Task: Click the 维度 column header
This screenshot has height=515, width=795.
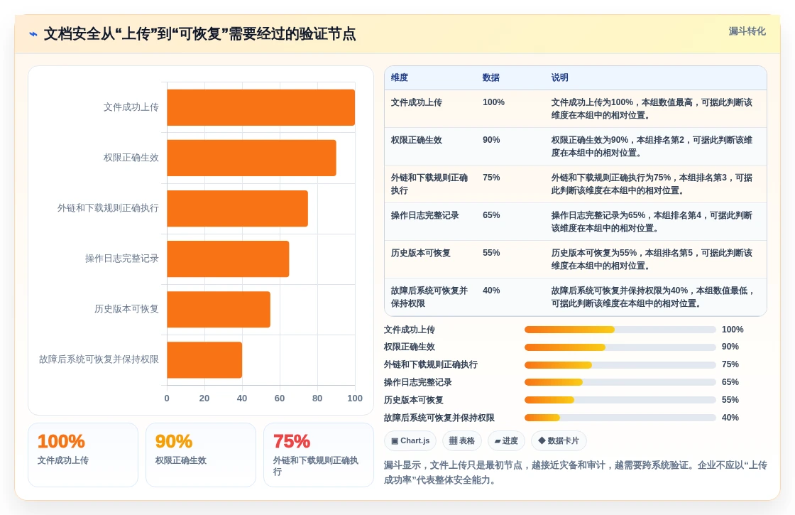Action: (x=400, y=77)
